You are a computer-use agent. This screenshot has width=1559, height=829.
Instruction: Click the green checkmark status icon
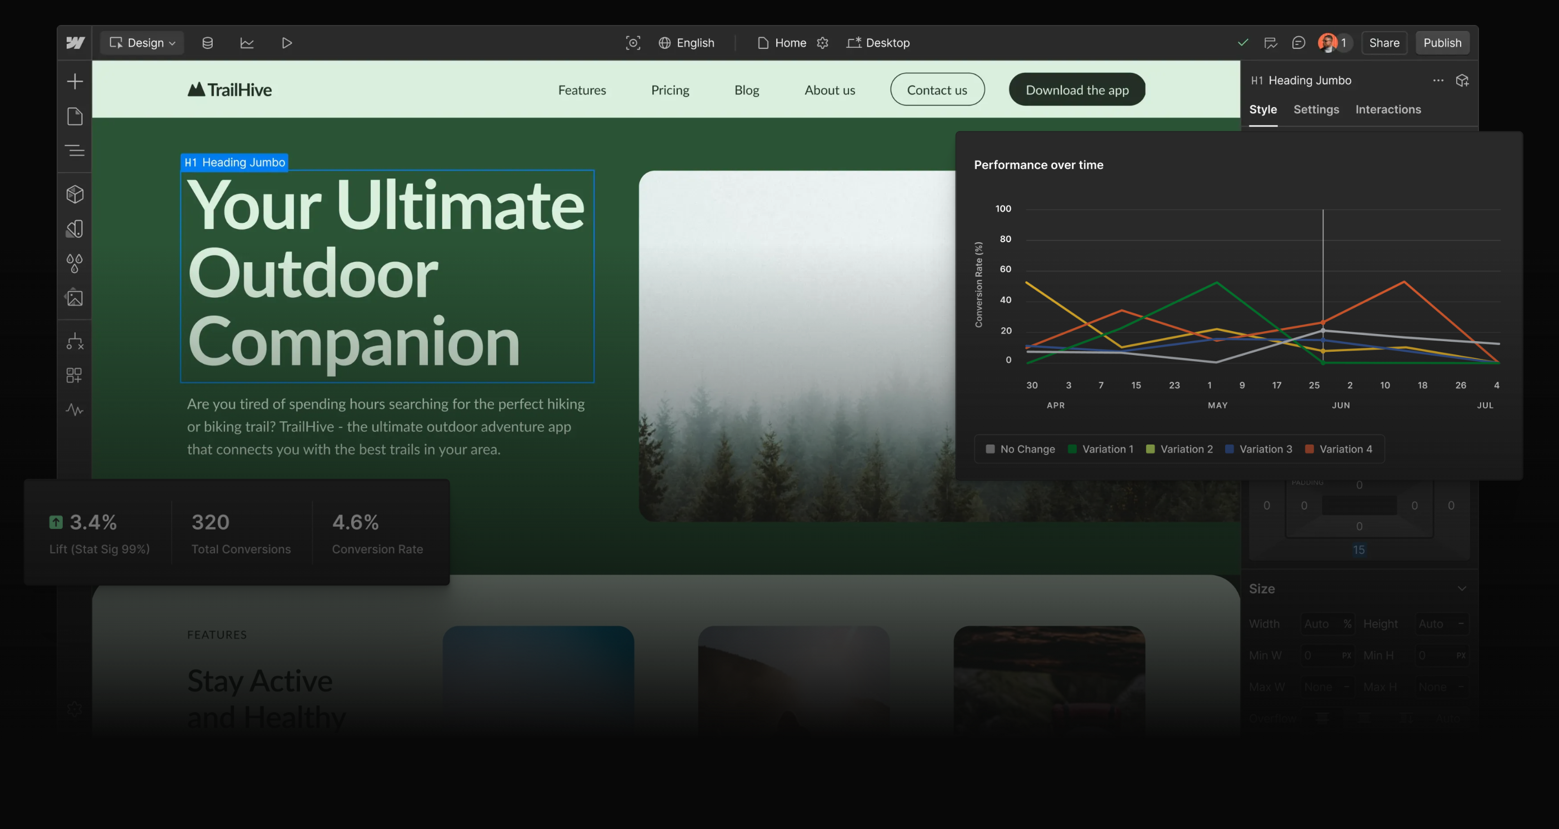pos(1243,42)
